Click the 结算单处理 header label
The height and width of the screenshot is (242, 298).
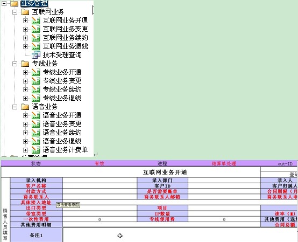[x=224, y=163]
